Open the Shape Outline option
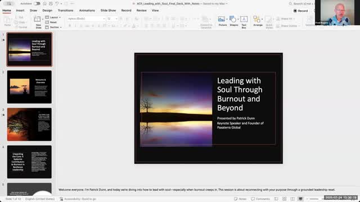This screenshot has height=202, width=360. pyautogui.click(x=288, y=26)
